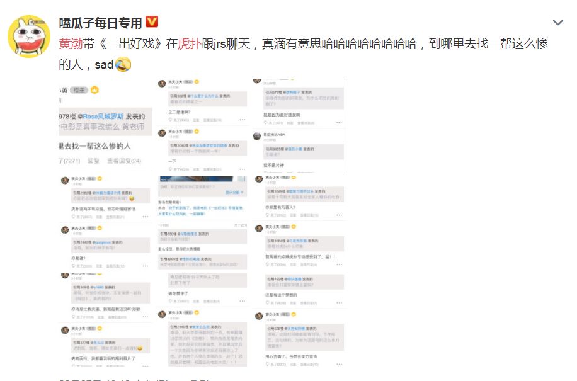
Task: Open the bottom-left screenshot thumbnail
Action: click(x=105, y=320)
